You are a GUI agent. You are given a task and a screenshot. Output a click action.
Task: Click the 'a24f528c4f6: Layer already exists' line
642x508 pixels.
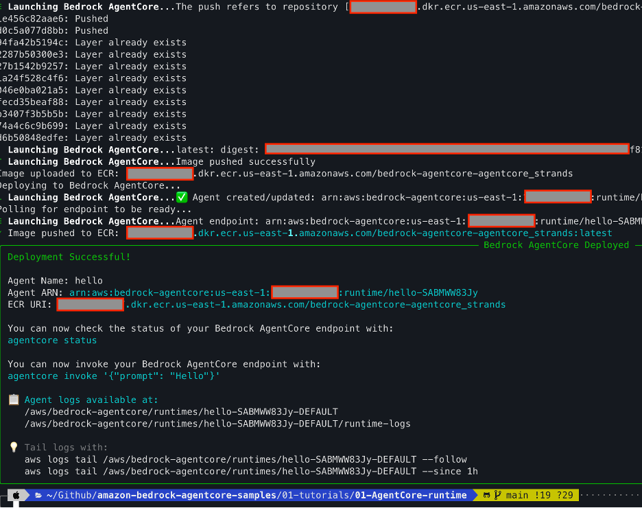[93, 78]
